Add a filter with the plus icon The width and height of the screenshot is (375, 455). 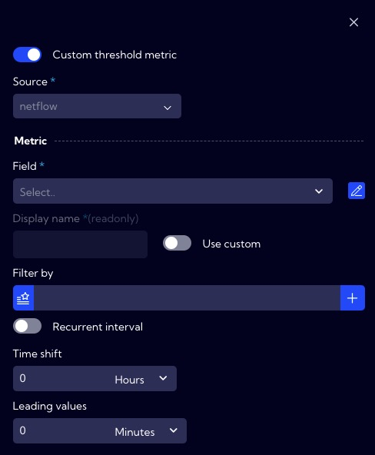(x=353, y=297)
